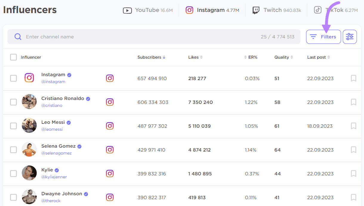This screenshot has height=206, width=364.
Task: Sort the table by Subscribers
Action: 151,57
